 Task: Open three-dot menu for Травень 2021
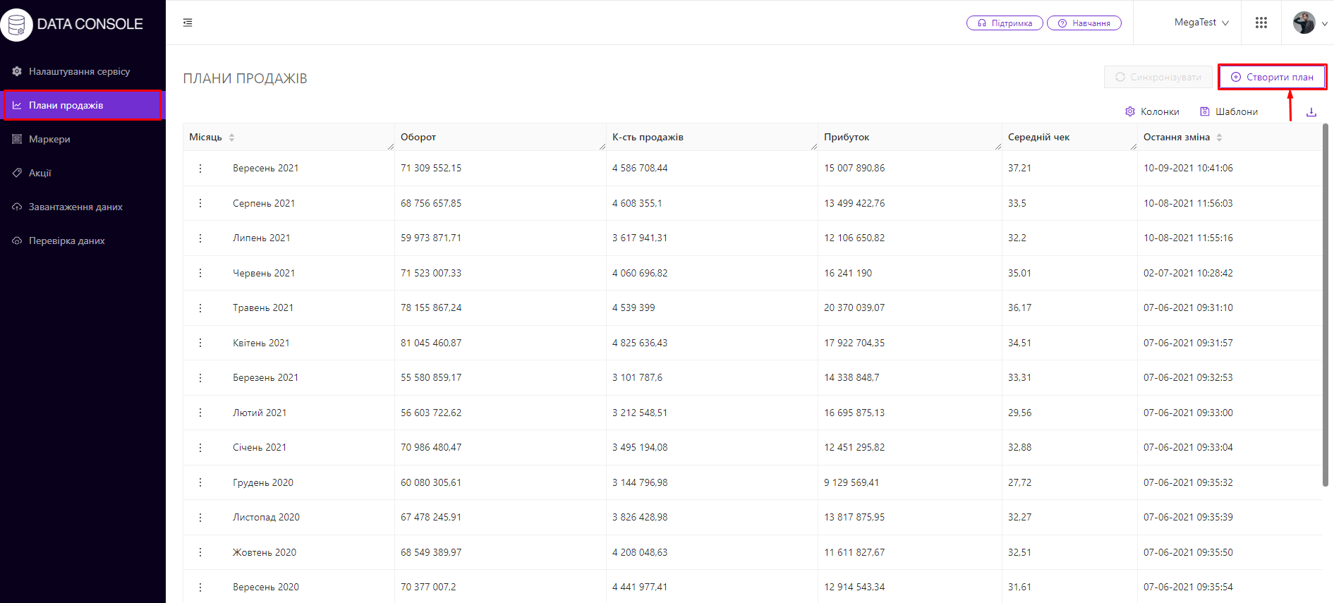tap(200, 308)
